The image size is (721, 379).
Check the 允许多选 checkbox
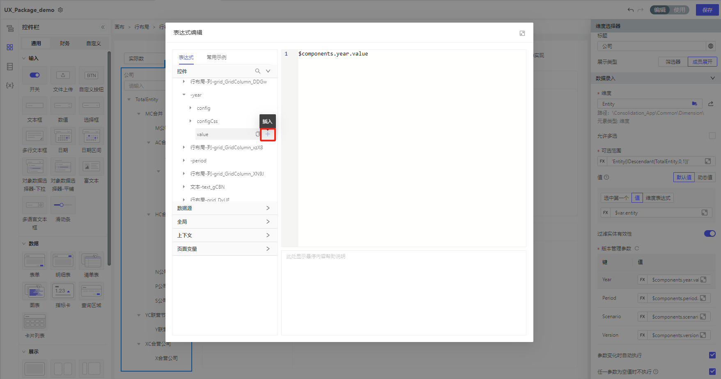[712, 136]
